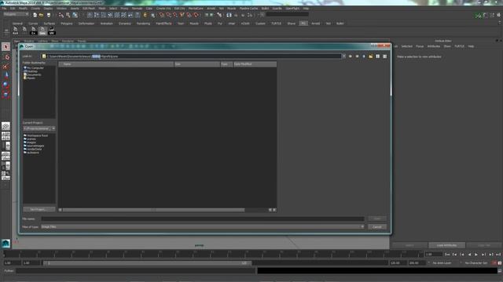Open the Select menu in menu bar

[113, 9]
